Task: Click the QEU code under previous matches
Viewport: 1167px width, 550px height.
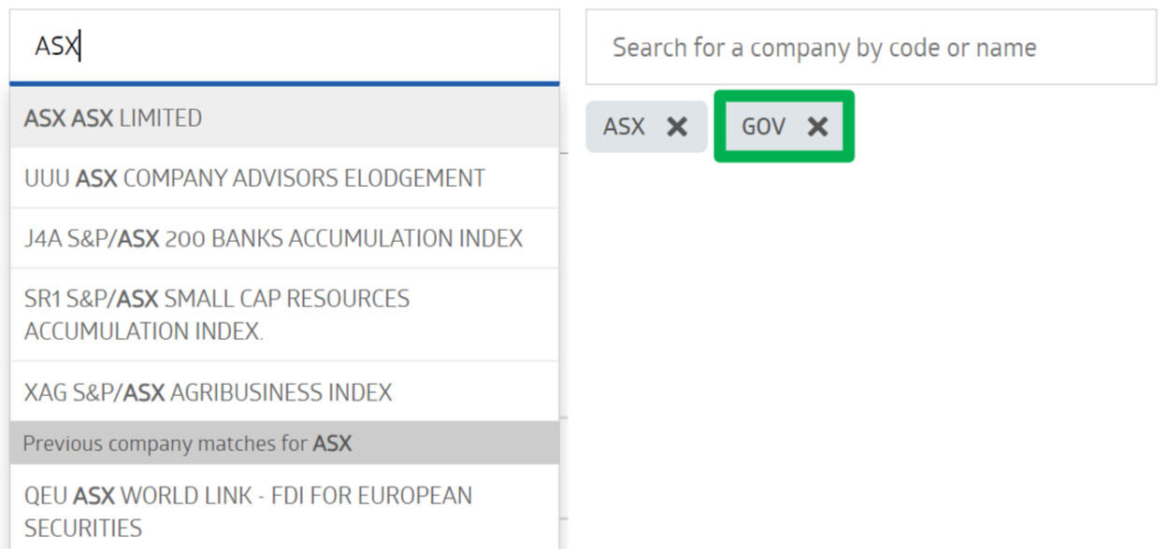Action: 46,495
